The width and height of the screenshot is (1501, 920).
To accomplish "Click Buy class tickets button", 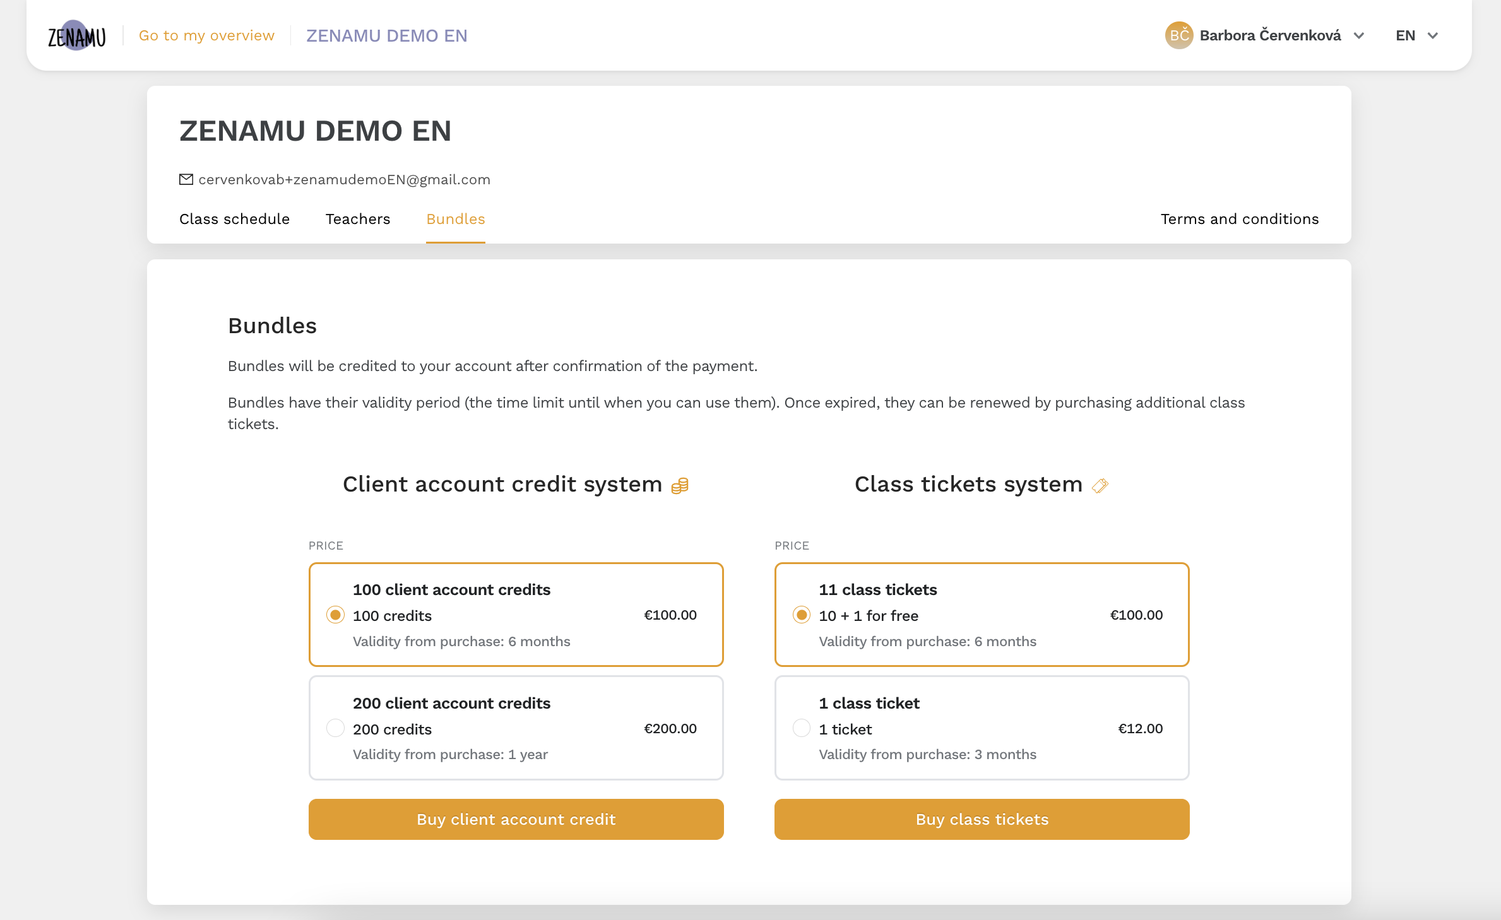I will point(981,818).
